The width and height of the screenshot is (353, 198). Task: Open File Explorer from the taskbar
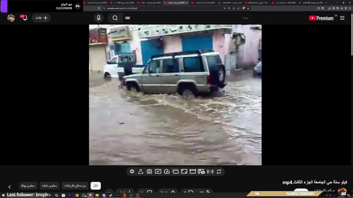point(97,195)
